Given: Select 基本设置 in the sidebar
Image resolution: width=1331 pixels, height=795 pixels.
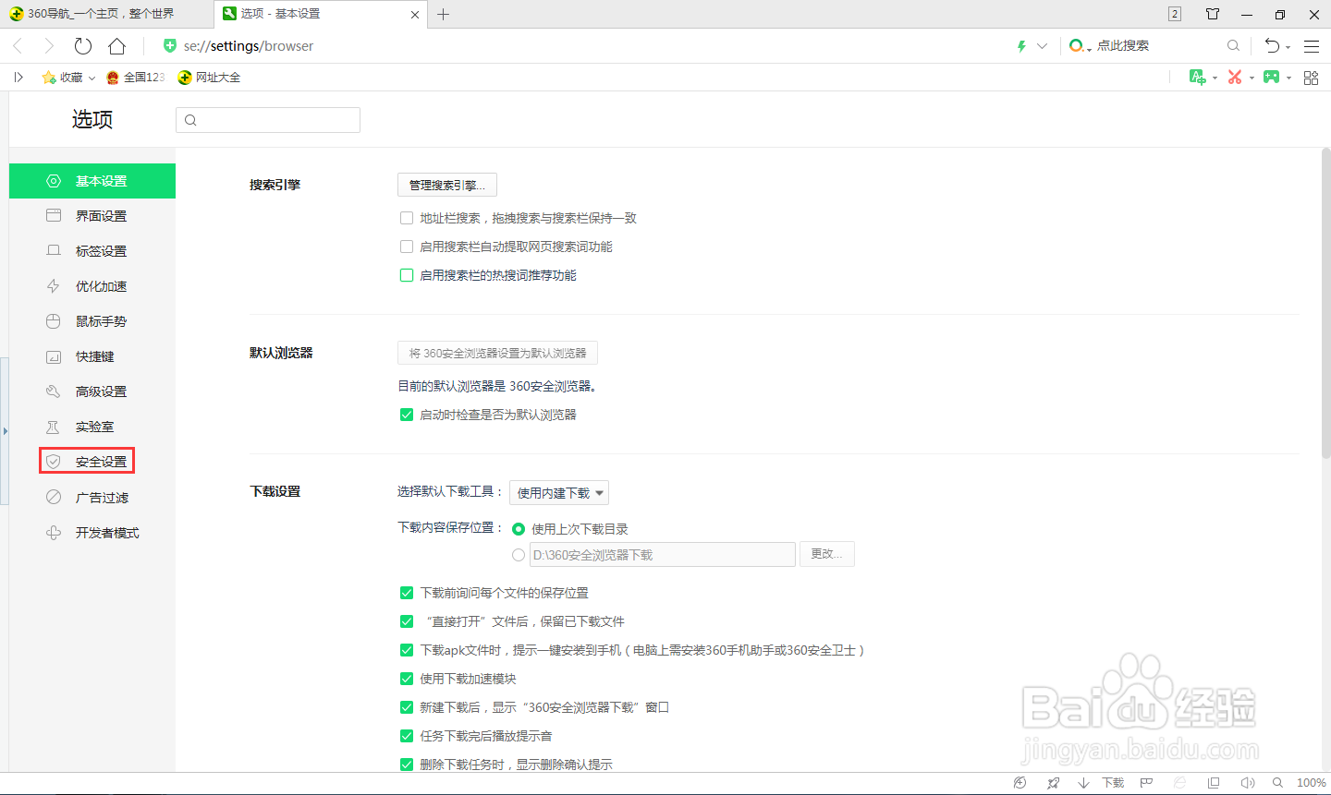Looking at the screenshot, I should click(92, 181).
